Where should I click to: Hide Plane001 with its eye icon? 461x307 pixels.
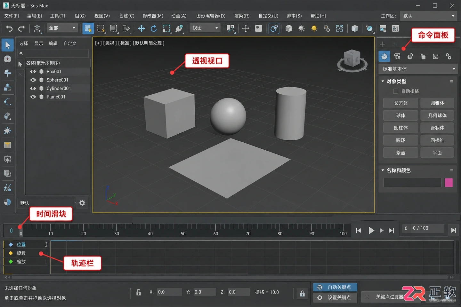coord(33,97)
